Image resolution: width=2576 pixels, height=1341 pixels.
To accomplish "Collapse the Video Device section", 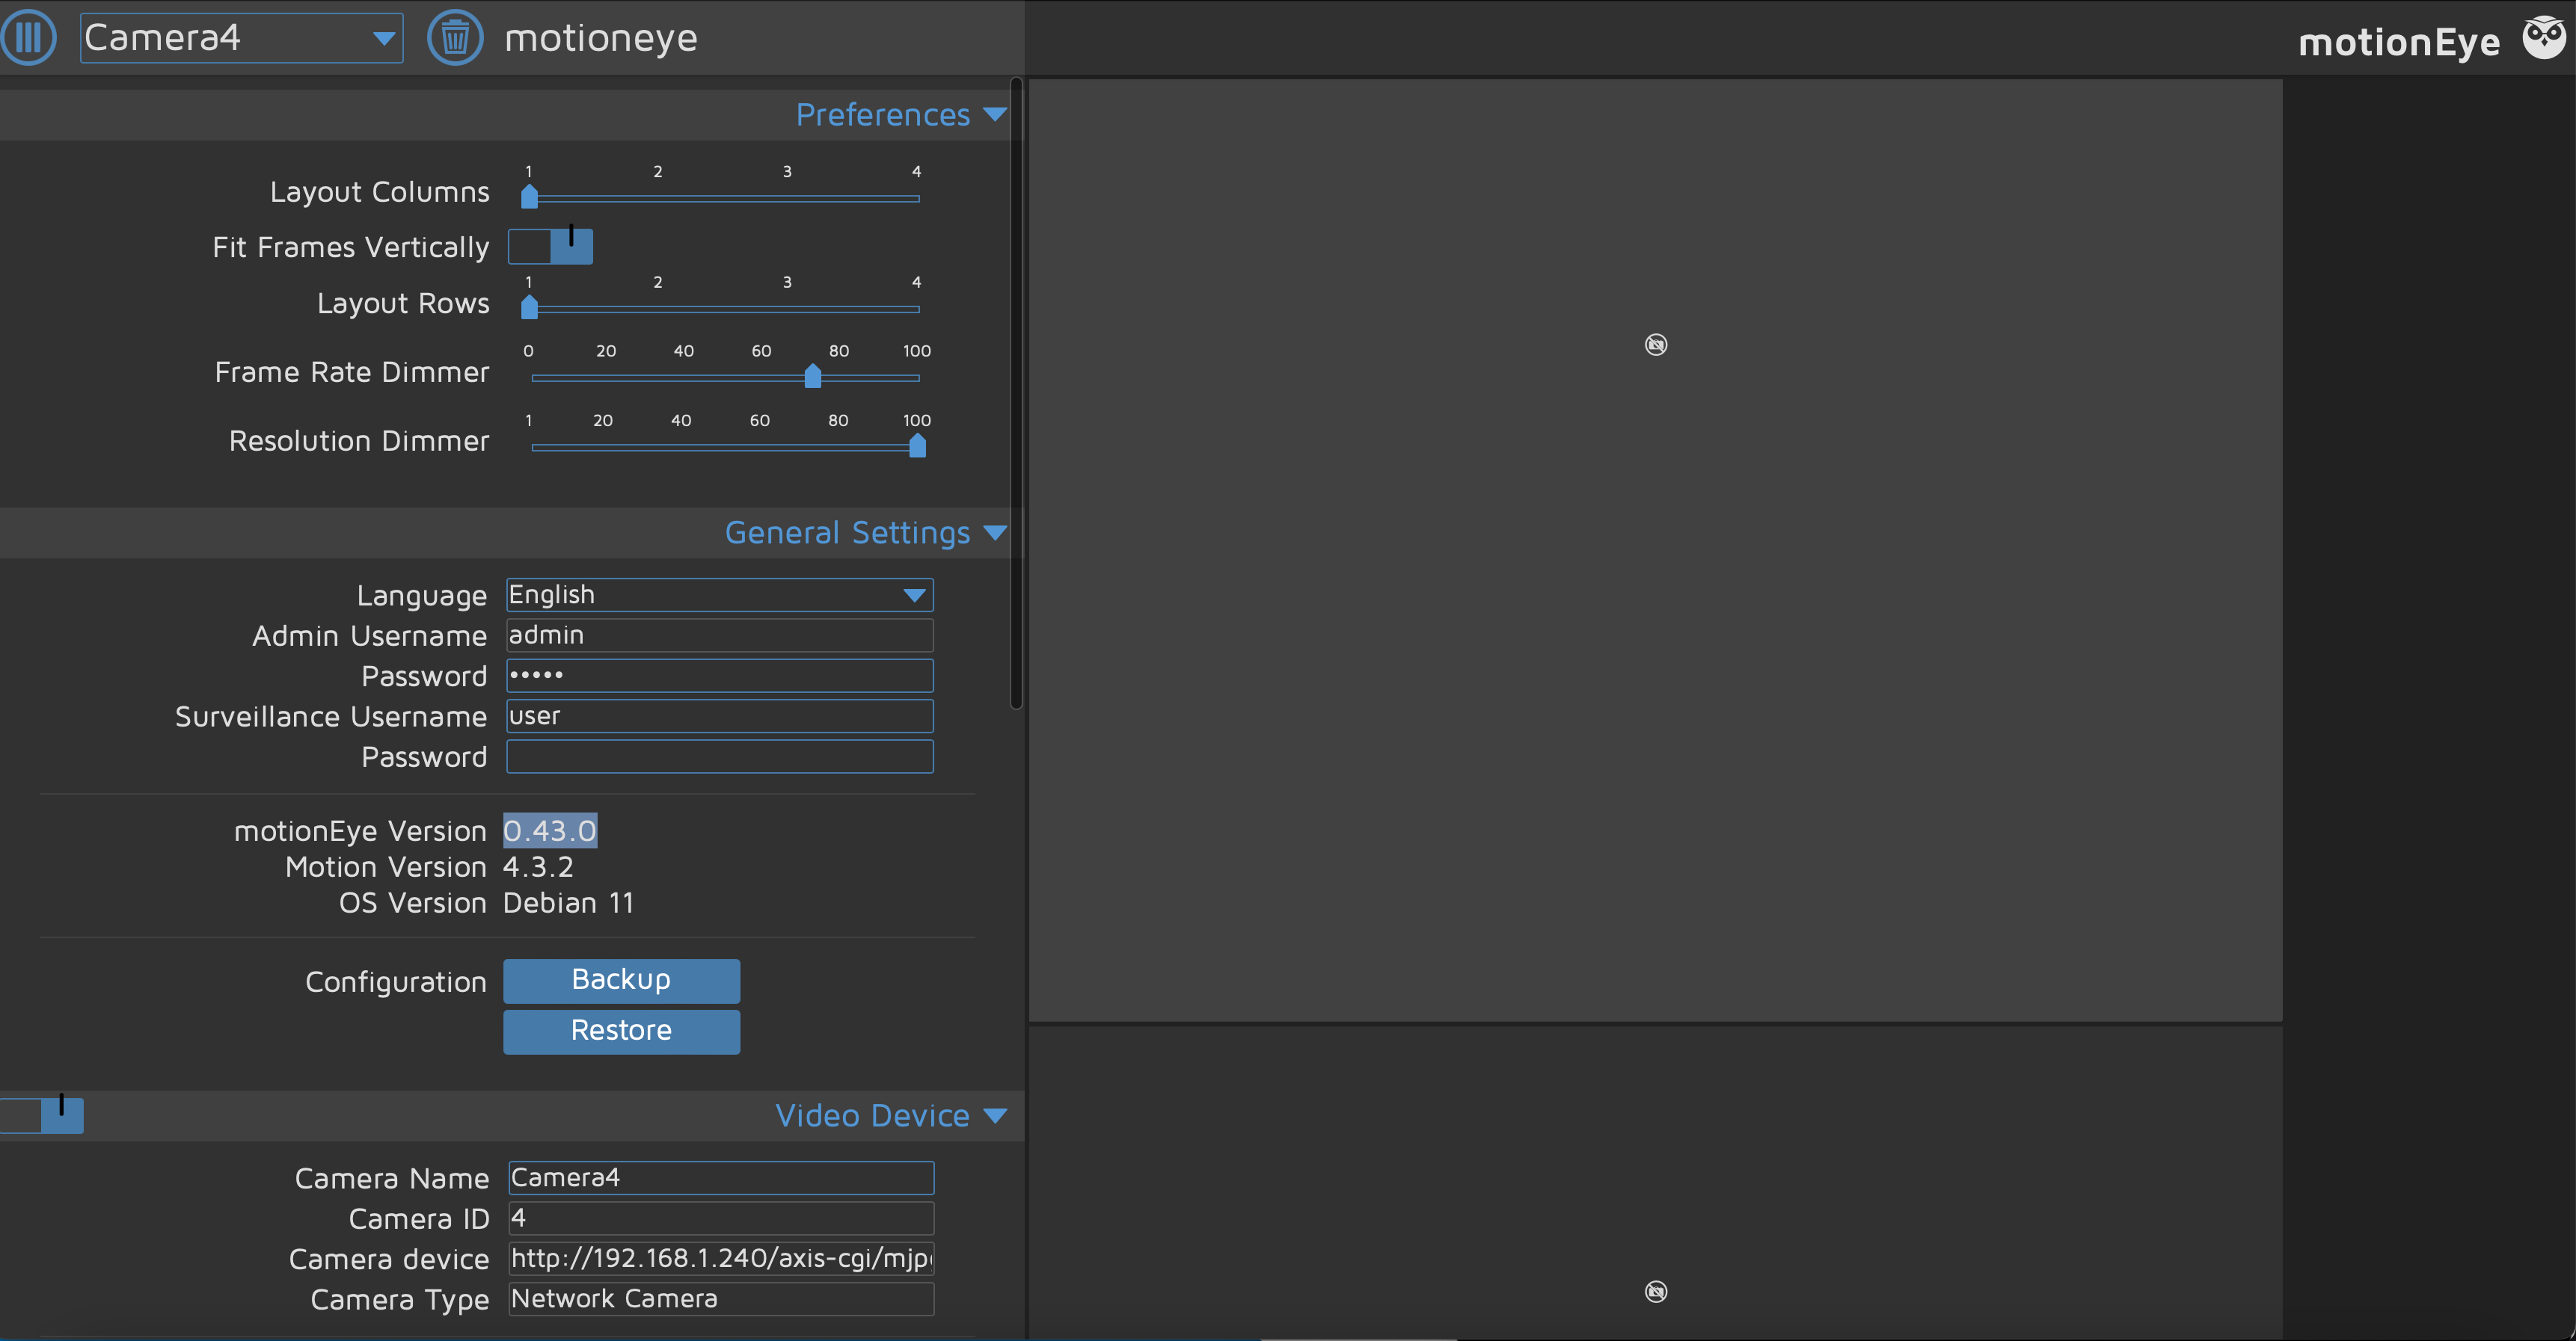I will coord(995,1115).
